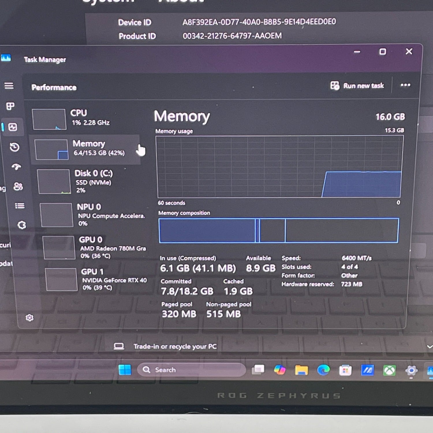
Task: Click the Memory usage graph
Action: tap(279, 167)
